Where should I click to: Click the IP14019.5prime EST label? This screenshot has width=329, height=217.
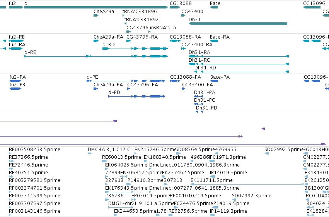click(x=230, y=204)
